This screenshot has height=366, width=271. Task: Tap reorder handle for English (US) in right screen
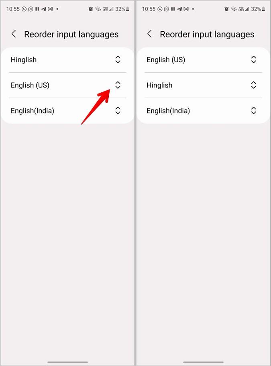(253, 59)
